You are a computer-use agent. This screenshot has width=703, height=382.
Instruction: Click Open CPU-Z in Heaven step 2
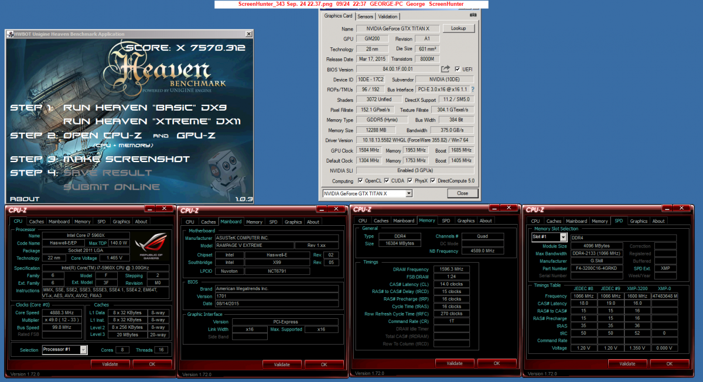click(104, 135)
